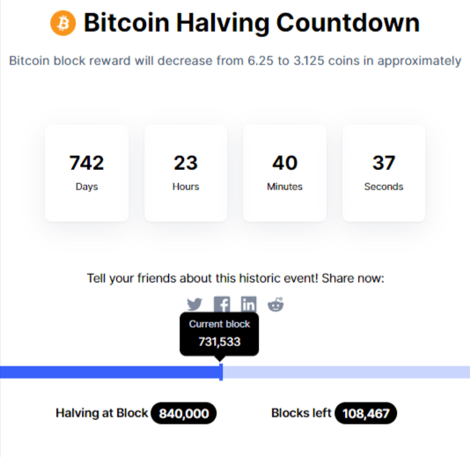
Task: Click the 108,467 blocks left badge
Action: (365, 413)
